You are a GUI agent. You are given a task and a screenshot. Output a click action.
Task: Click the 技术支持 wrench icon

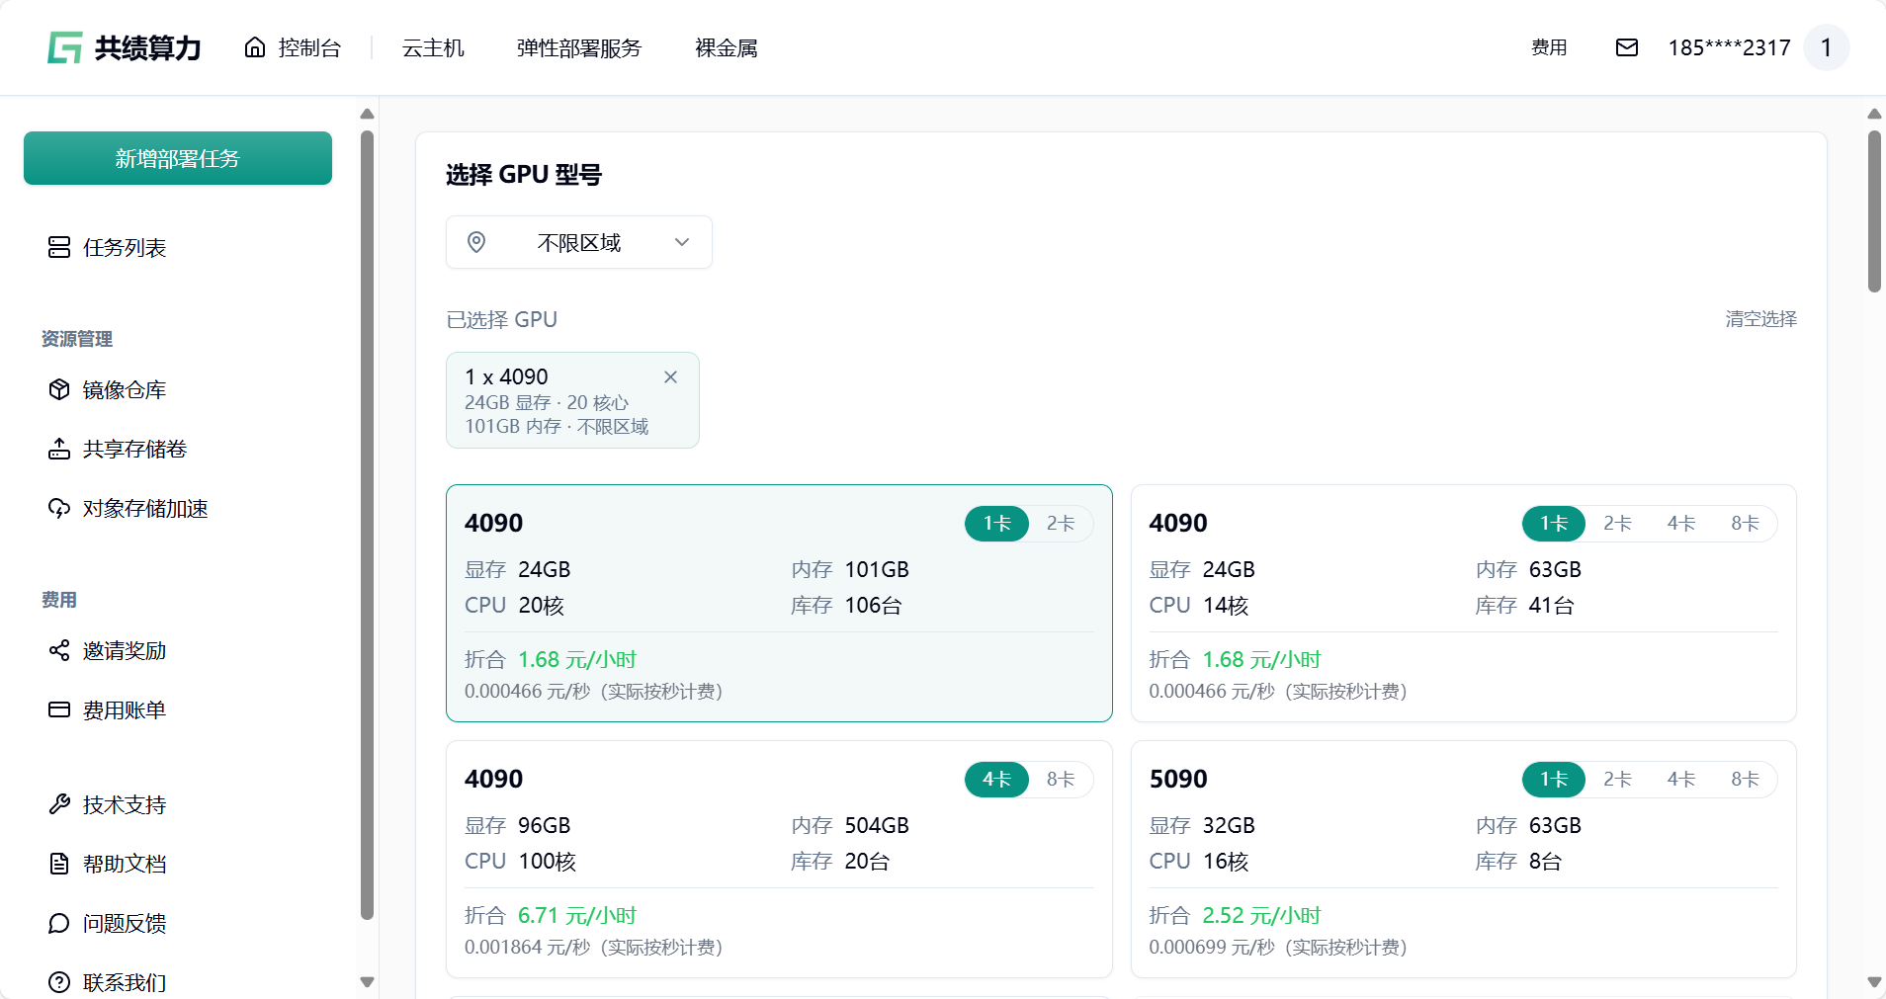click(59, 804)
